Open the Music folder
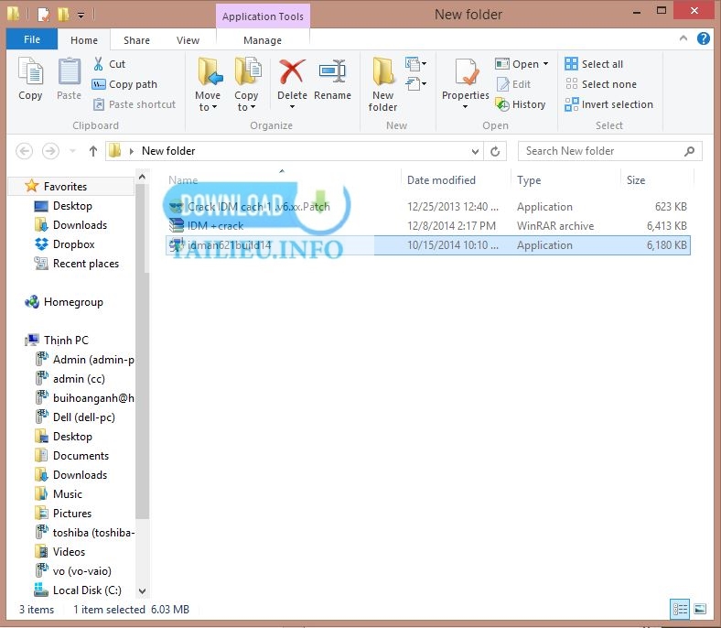The height and width of the screenshot is (628, 721). click(67, 494)
